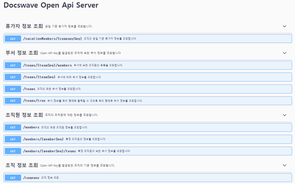Open the /members/{memberSeq}/teams endpoint path

[50, 151]
